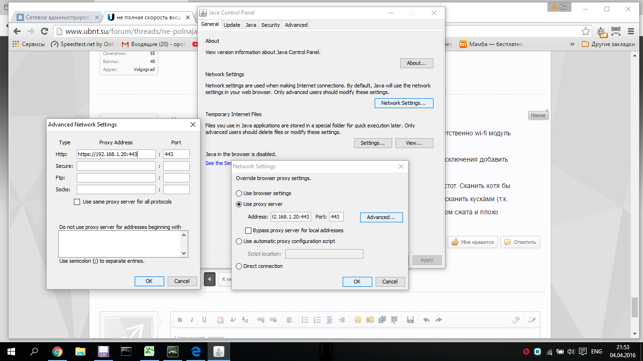The height and width of the screenshot is (361, 643).
Task: Select Use browser settings radio button
Action: click(x=239, y=193)
